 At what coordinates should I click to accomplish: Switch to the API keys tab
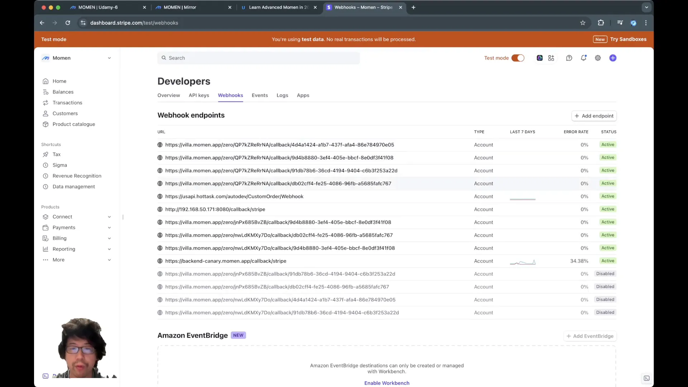coord(199,95)
